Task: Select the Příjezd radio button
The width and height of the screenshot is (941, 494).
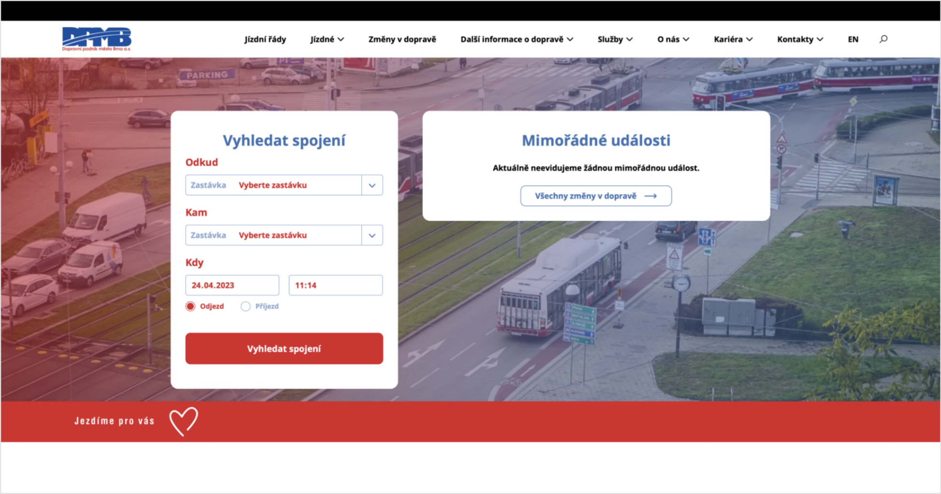Action: [x=246, y=306]
